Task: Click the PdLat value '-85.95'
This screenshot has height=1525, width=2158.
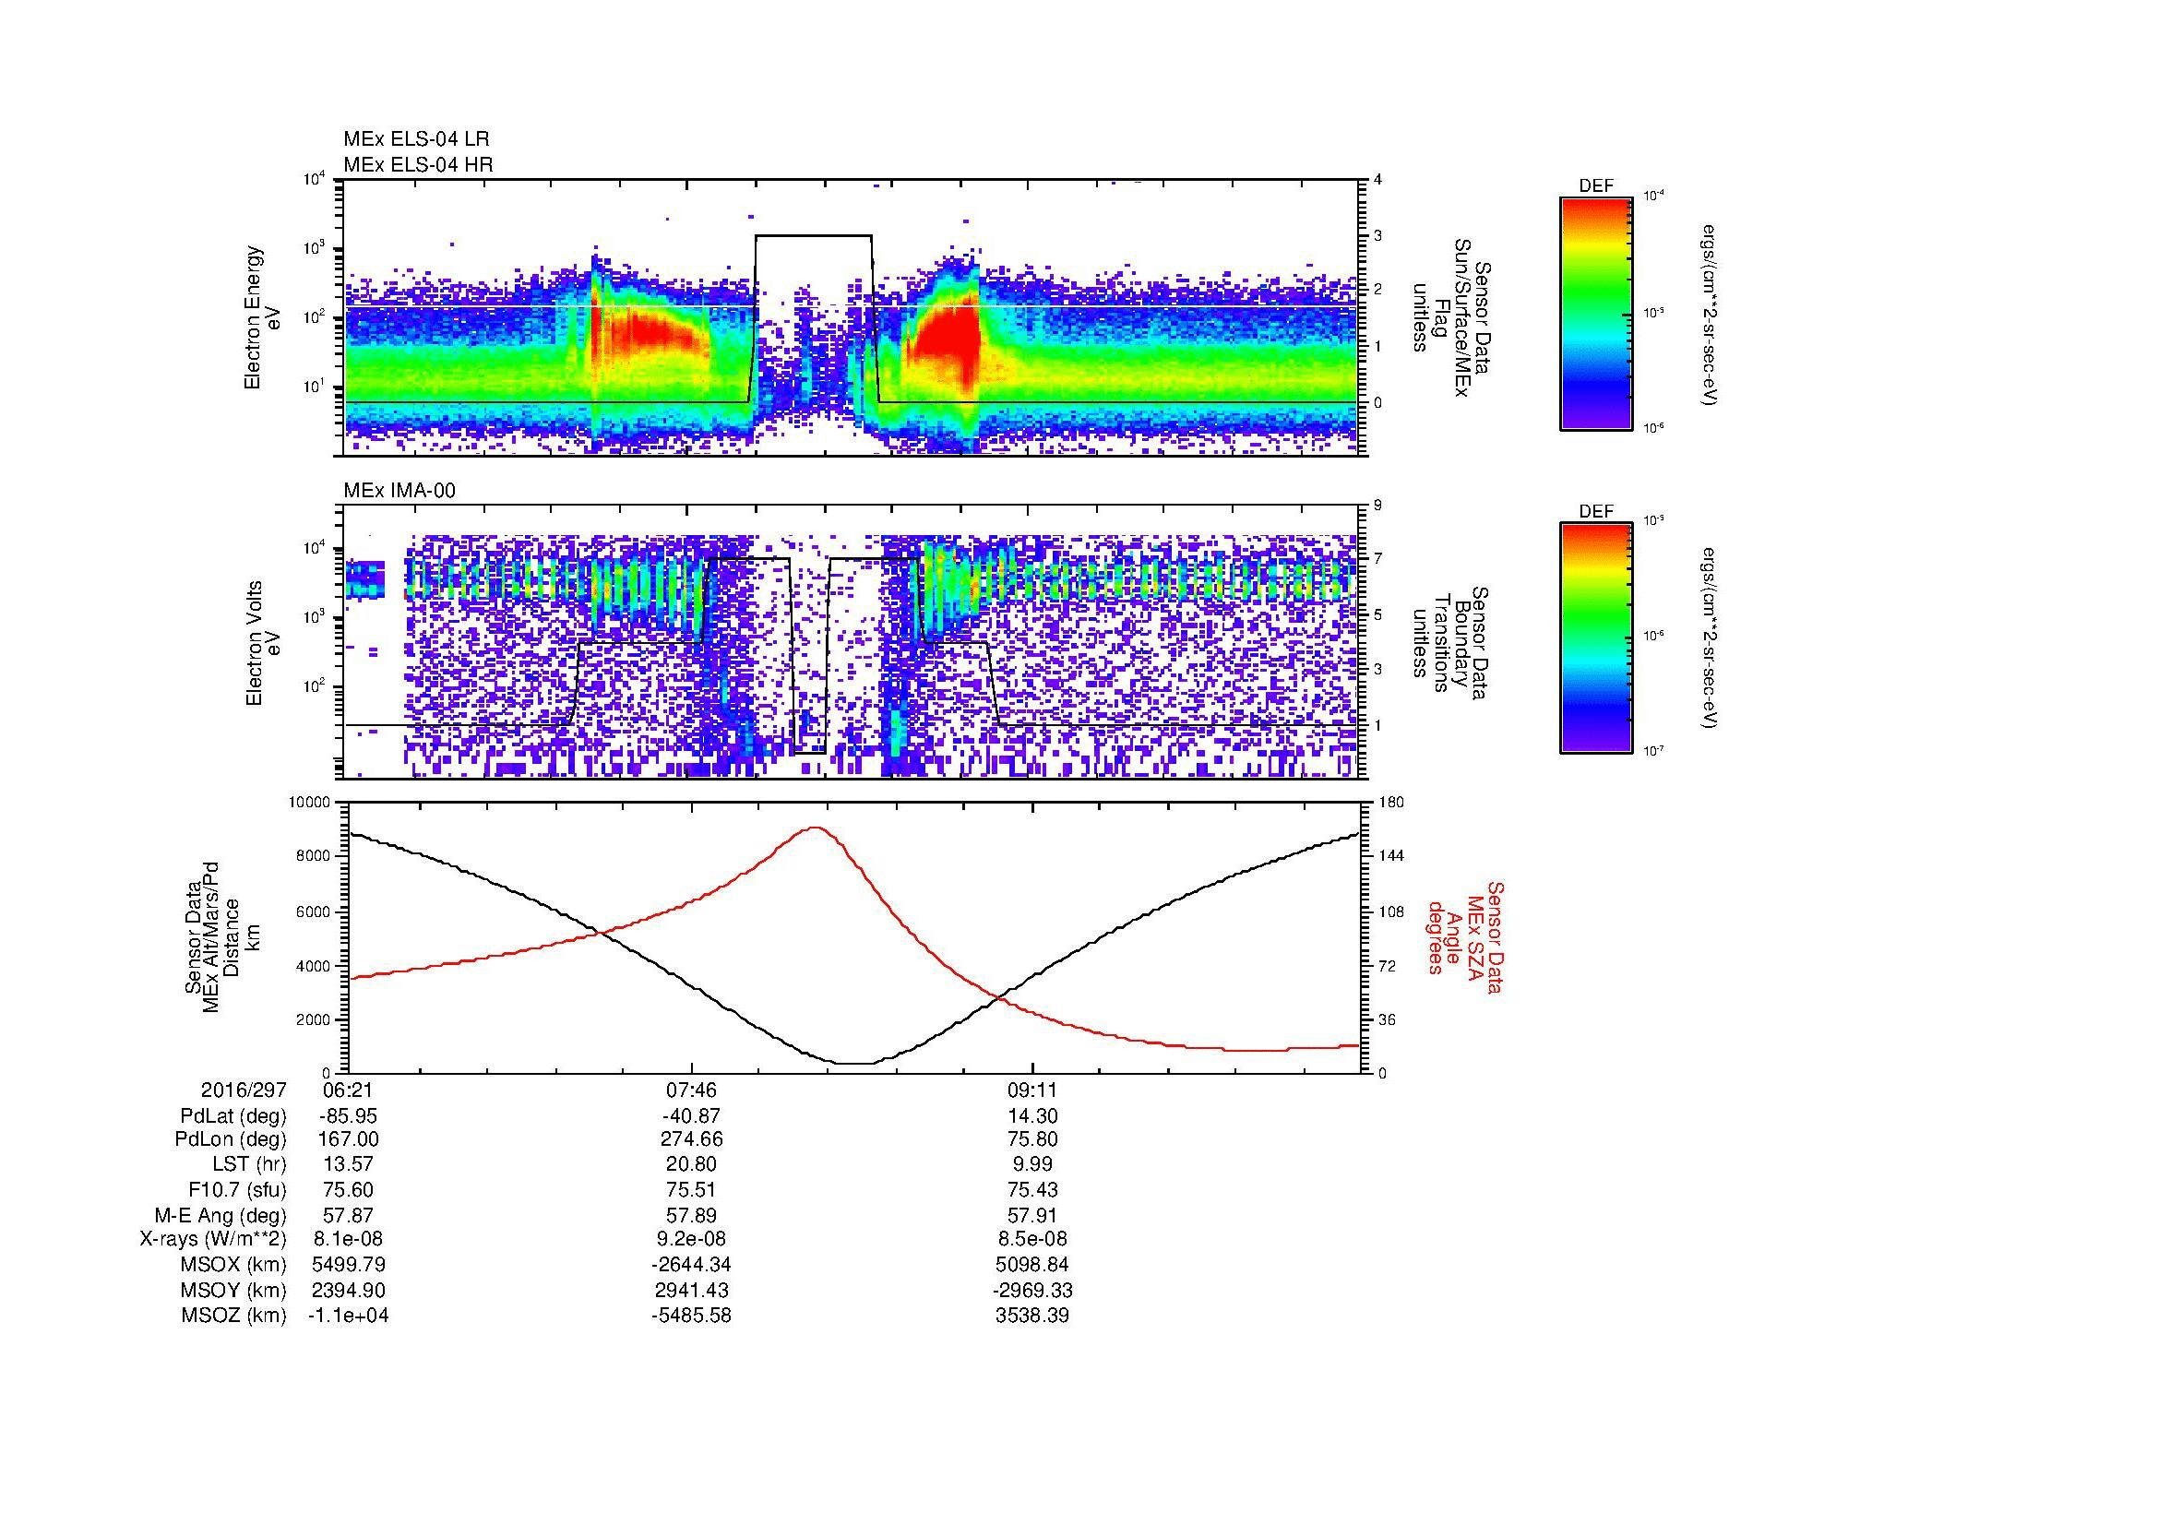Action: [x=349, y=1116]
